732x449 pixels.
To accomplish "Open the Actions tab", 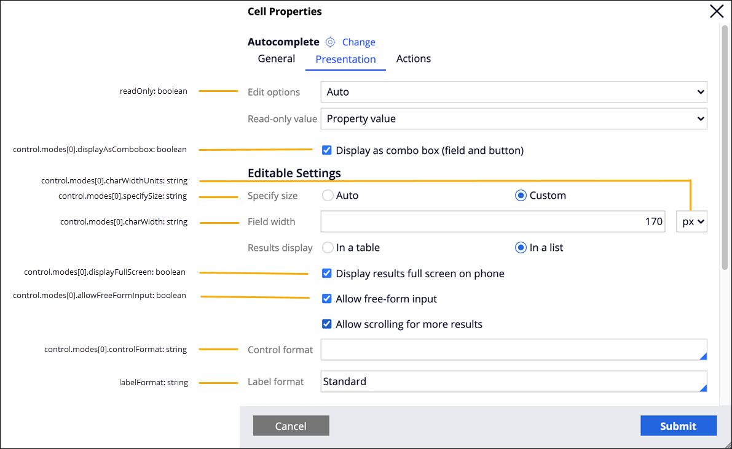I will point(414,59).
